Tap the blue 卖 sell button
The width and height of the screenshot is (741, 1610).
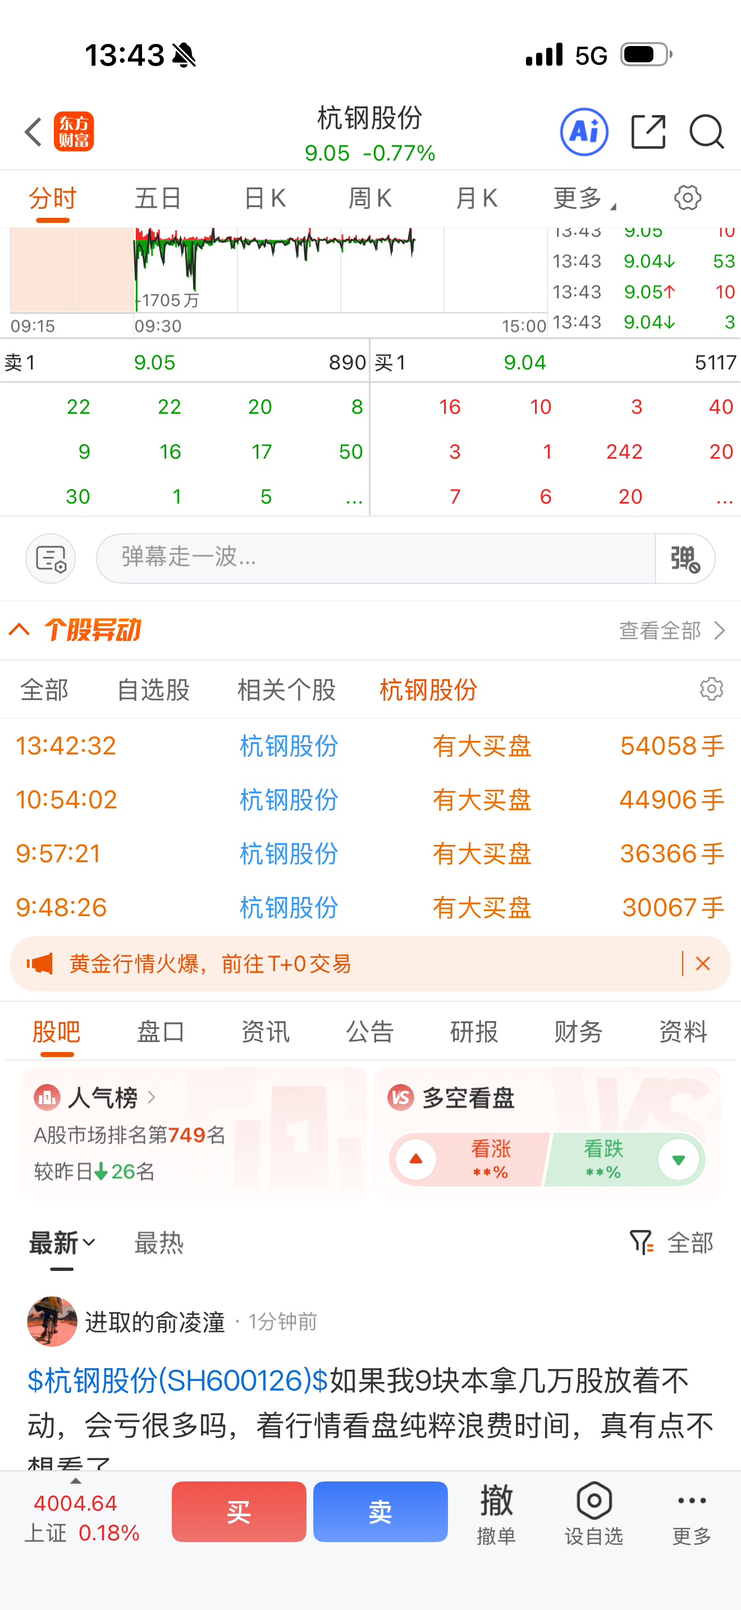click(x=381, y=1512)
